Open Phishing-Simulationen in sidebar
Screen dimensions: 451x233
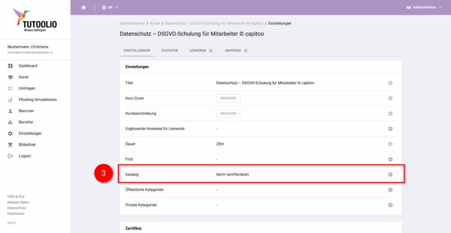[x=37, y=100]
